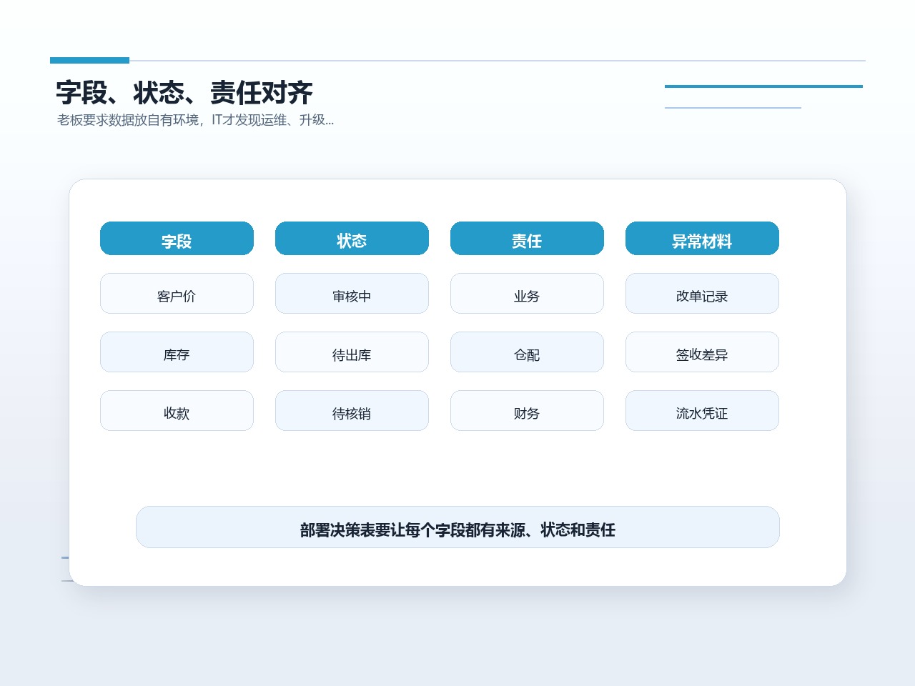This screenshot has width=915, height=686.
Task: Select the 审核中 status cell
Action: pos(352,294)
